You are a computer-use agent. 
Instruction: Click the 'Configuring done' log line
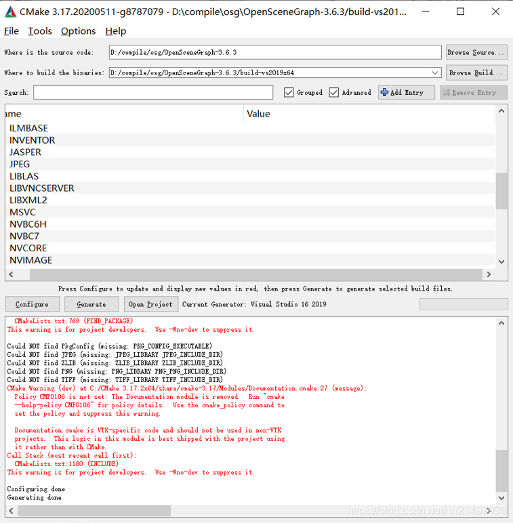tap(36, 489)
